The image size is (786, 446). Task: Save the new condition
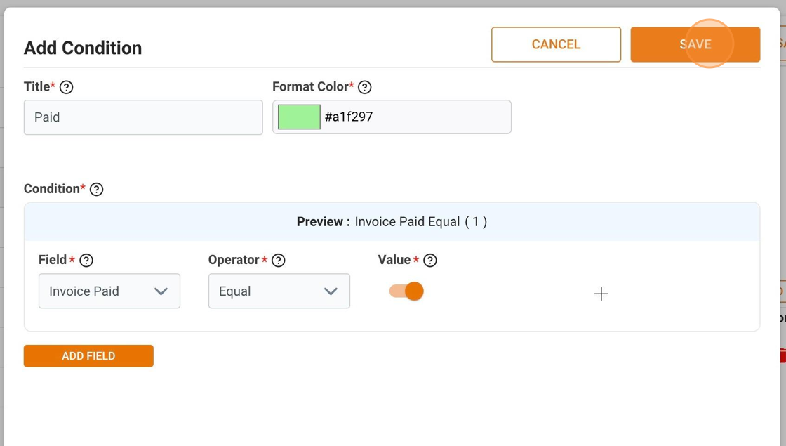coord(695,44)
